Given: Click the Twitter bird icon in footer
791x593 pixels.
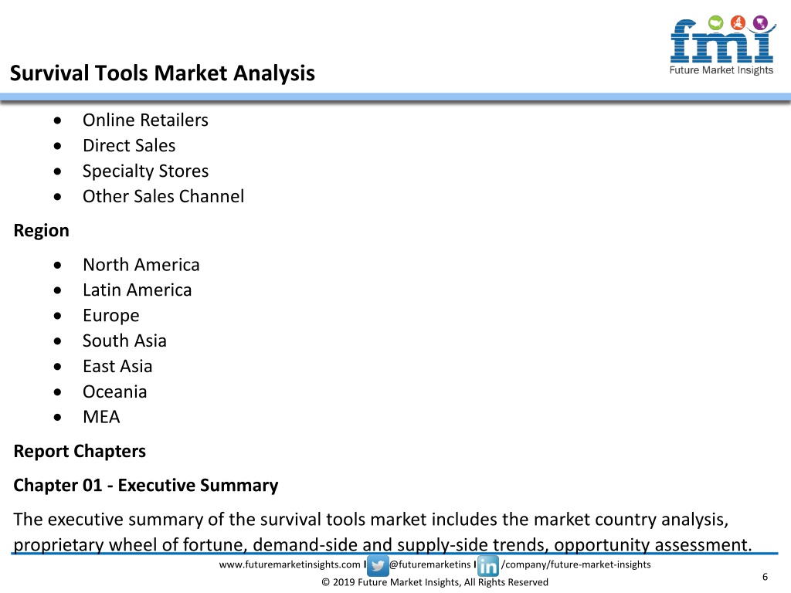Looking at the screenshot, I should [x=377, y=565].
